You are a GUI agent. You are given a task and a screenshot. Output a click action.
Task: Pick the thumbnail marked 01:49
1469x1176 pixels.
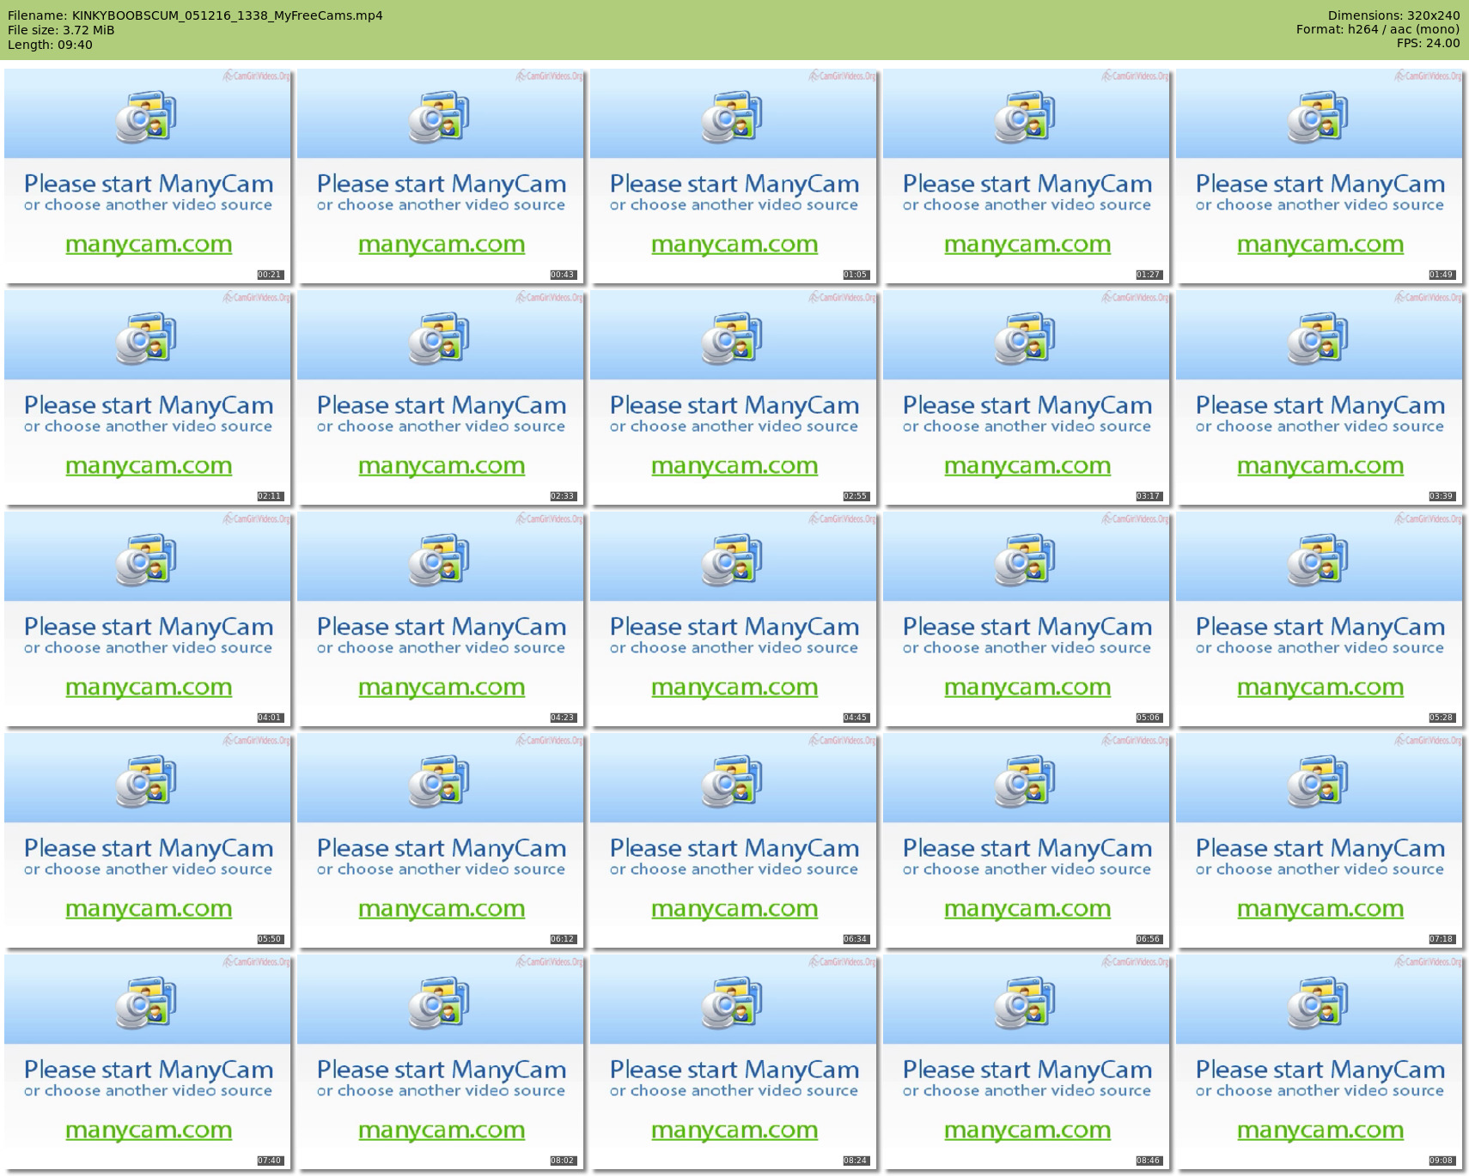[1320, 176]
